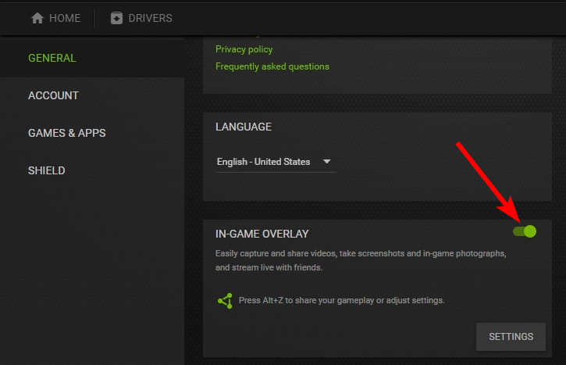Go to GAMES & APPS section
Image resolution: width=566 pixels, height=365 pixels.
point(67,133)
